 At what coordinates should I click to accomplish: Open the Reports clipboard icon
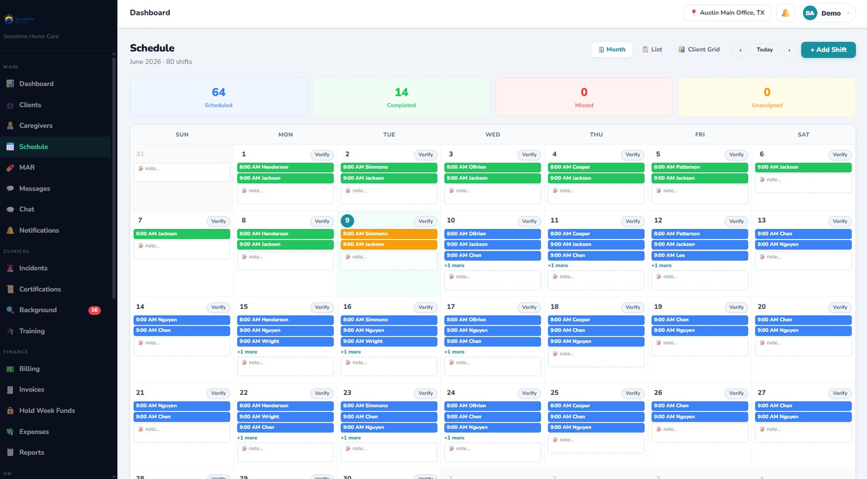coord(10,452)
